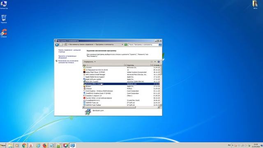
Task: Select the Apple Software Update row
Action: tap(122, 79)
